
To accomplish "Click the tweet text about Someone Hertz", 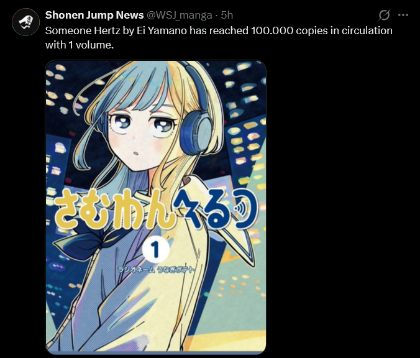I will tap(219, 37).
